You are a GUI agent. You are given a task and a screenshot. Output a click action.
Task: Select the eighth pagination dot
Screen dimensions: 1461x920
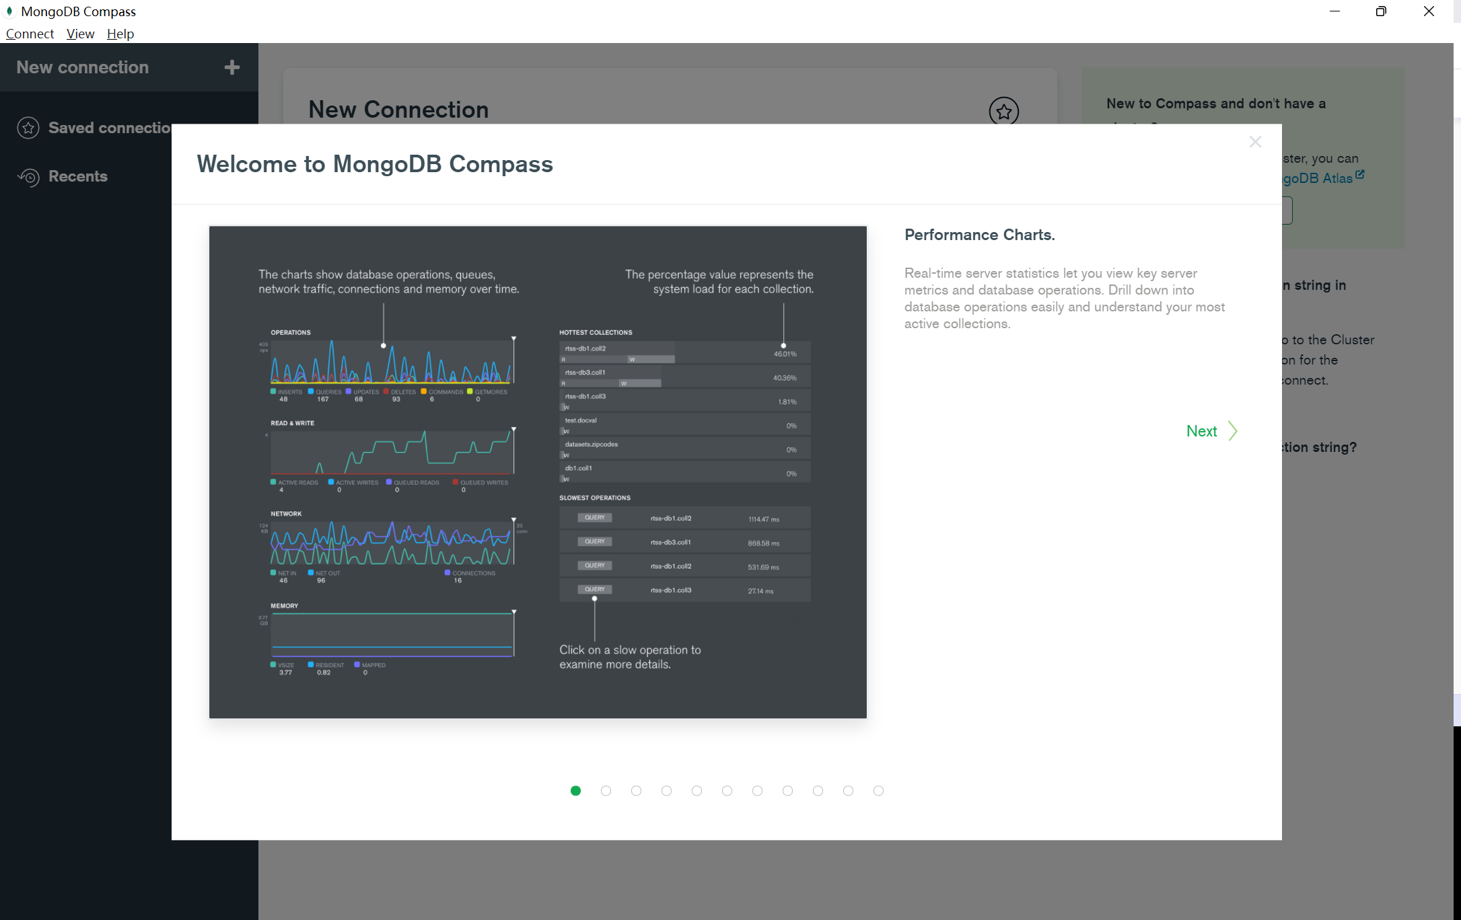pyautogui.click(x=787, y=791)
